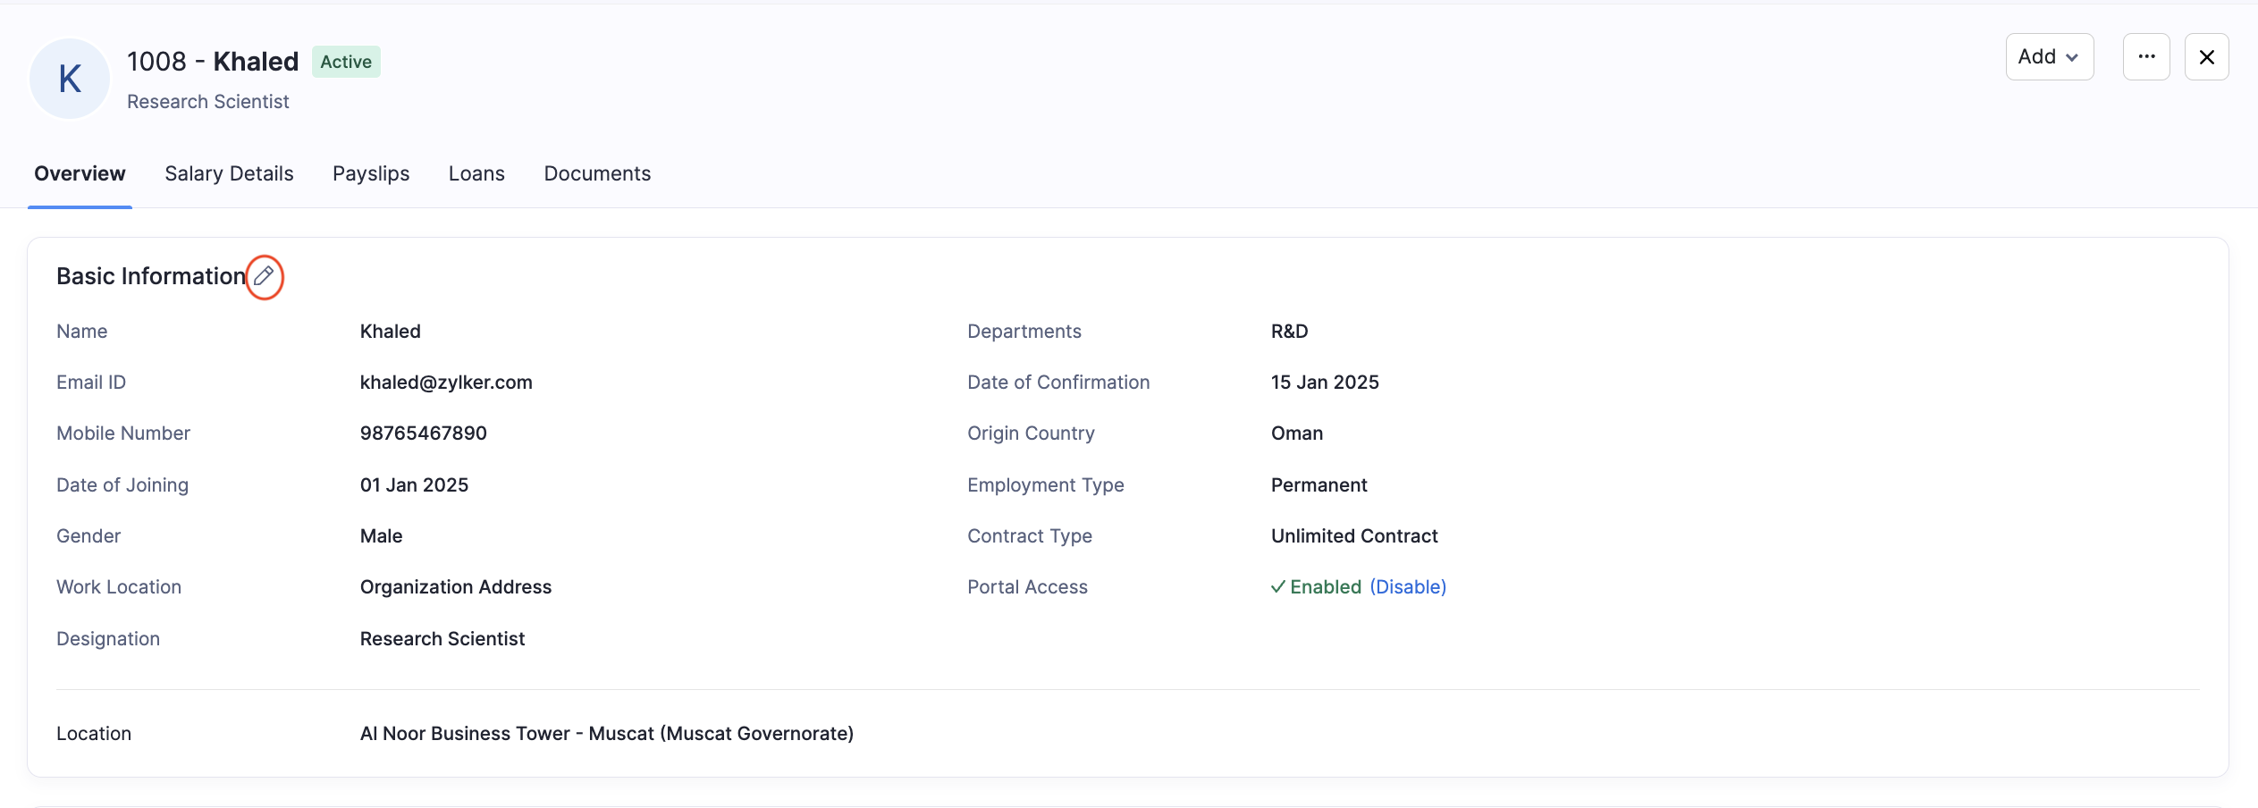
Task: Click the Active status badge
Action: tap(346, 62)
